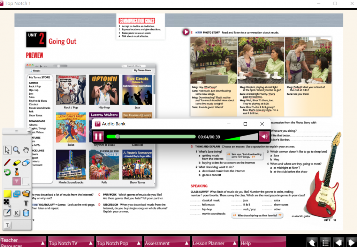Mute the Audio Bank speaker
The image size is (357, 247).
(264, 137)
